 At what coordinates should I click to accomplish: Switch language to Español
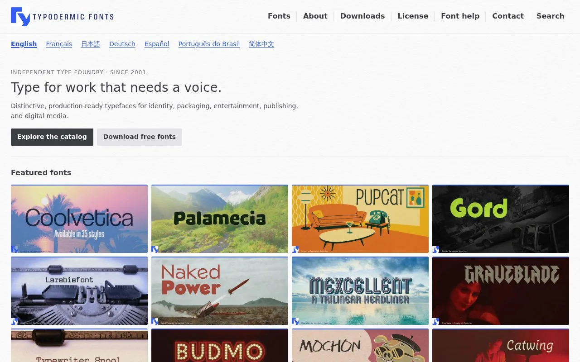pos(157,44)
